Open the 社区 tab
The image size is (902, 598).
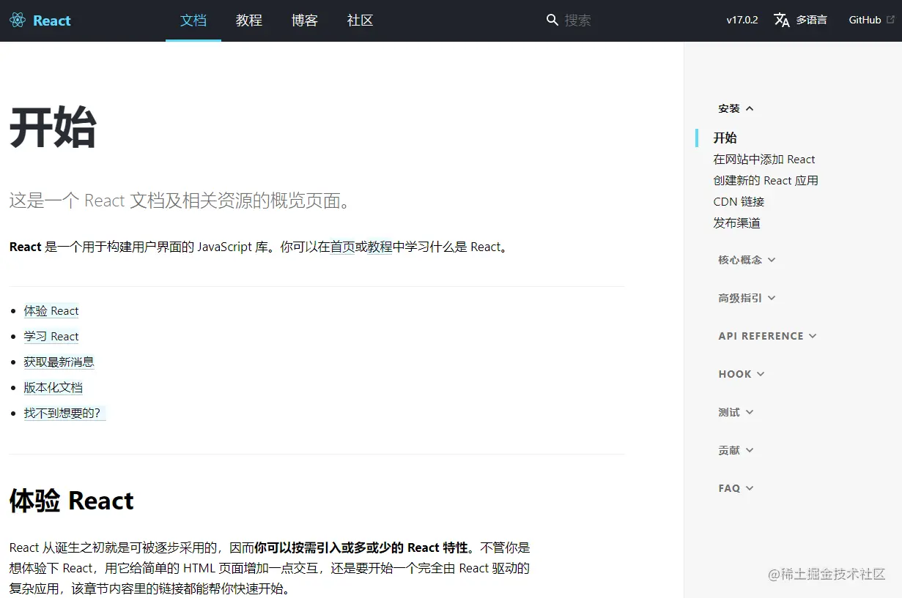coord(361,20)
